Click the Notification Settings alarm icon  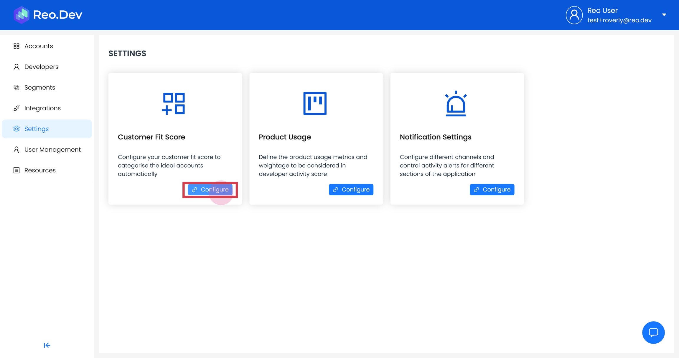pyautogui.click(x=456, y=104)
